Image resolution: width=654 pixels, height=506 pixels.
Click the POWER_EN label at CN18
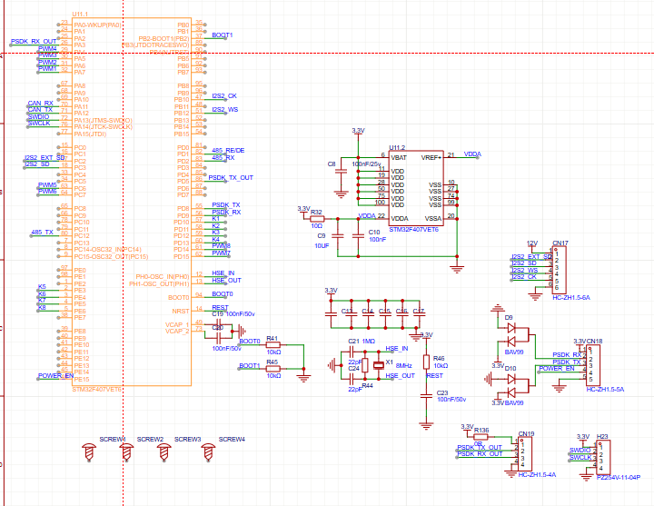(557, 369)
